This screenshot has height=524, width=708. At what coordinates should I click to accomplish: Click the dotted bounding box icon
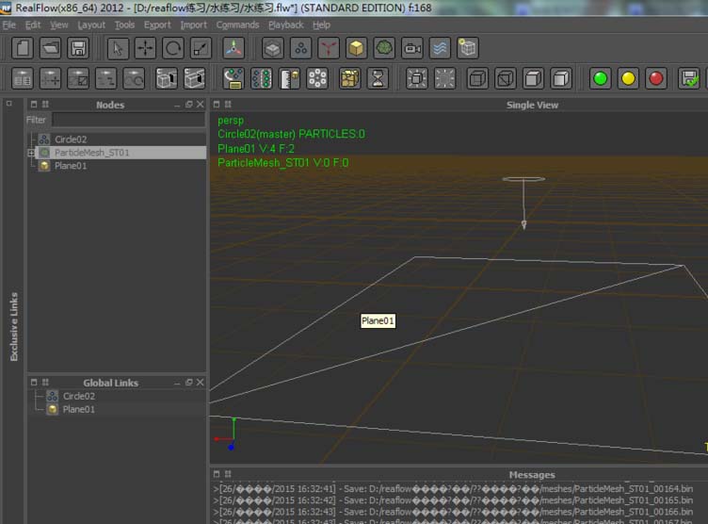tap(444, 78)
